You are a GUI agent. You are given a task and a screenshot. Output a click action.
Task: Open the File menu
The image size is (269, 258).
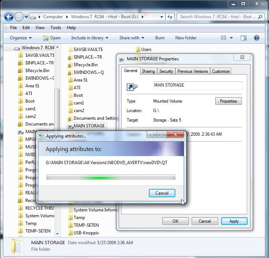coord(13,28)
